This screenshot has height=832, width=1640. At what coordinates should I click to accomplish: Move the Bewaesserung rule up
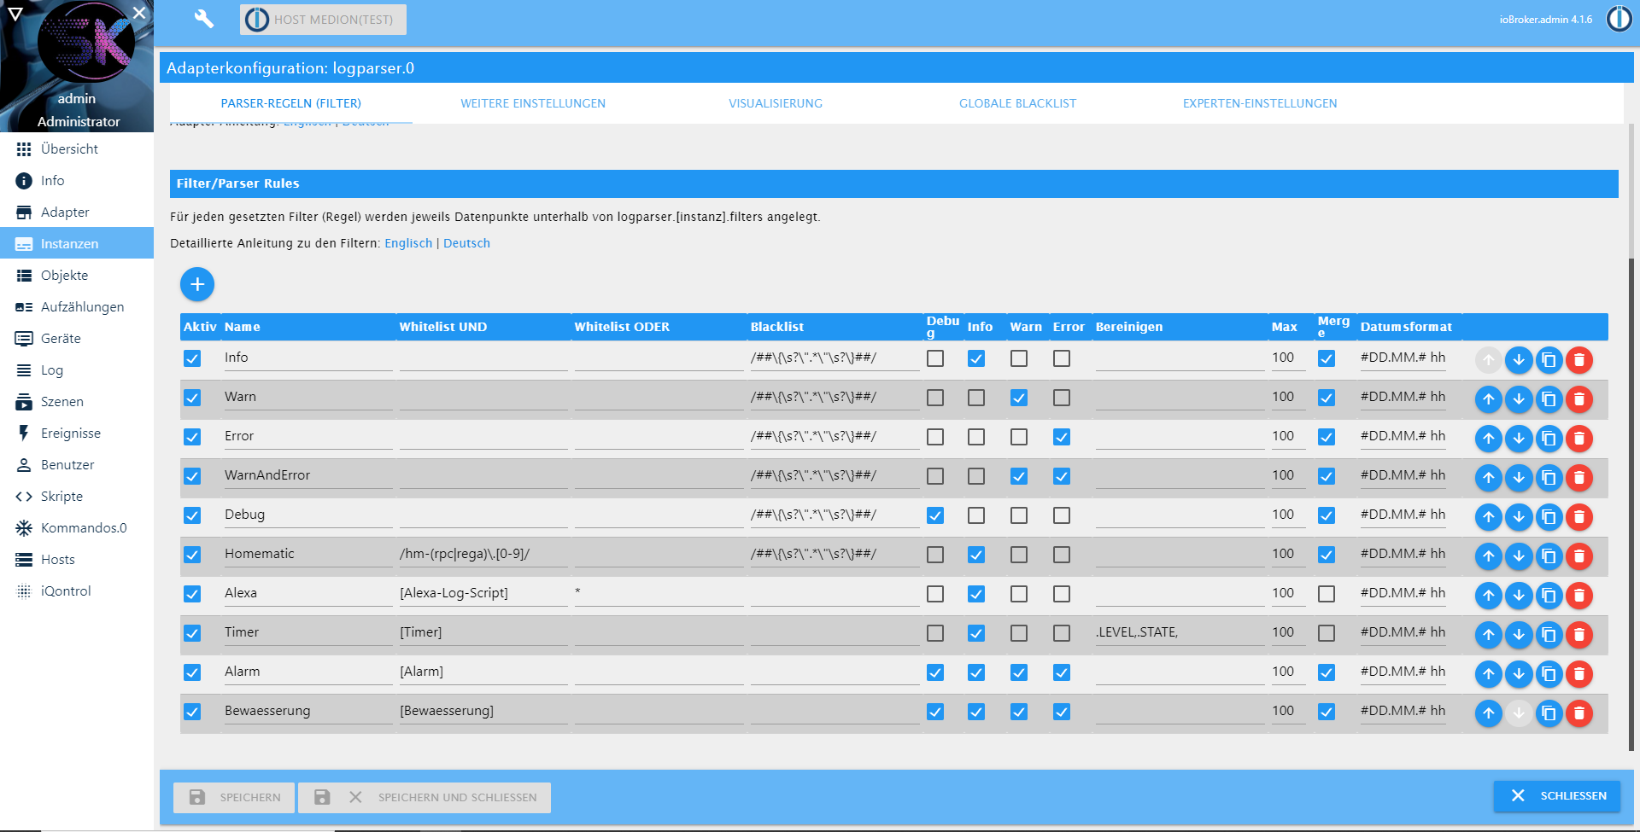coord(1488,713)
